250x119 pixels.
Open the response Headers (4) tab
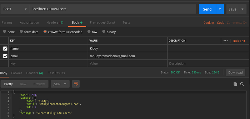(34, 73)
